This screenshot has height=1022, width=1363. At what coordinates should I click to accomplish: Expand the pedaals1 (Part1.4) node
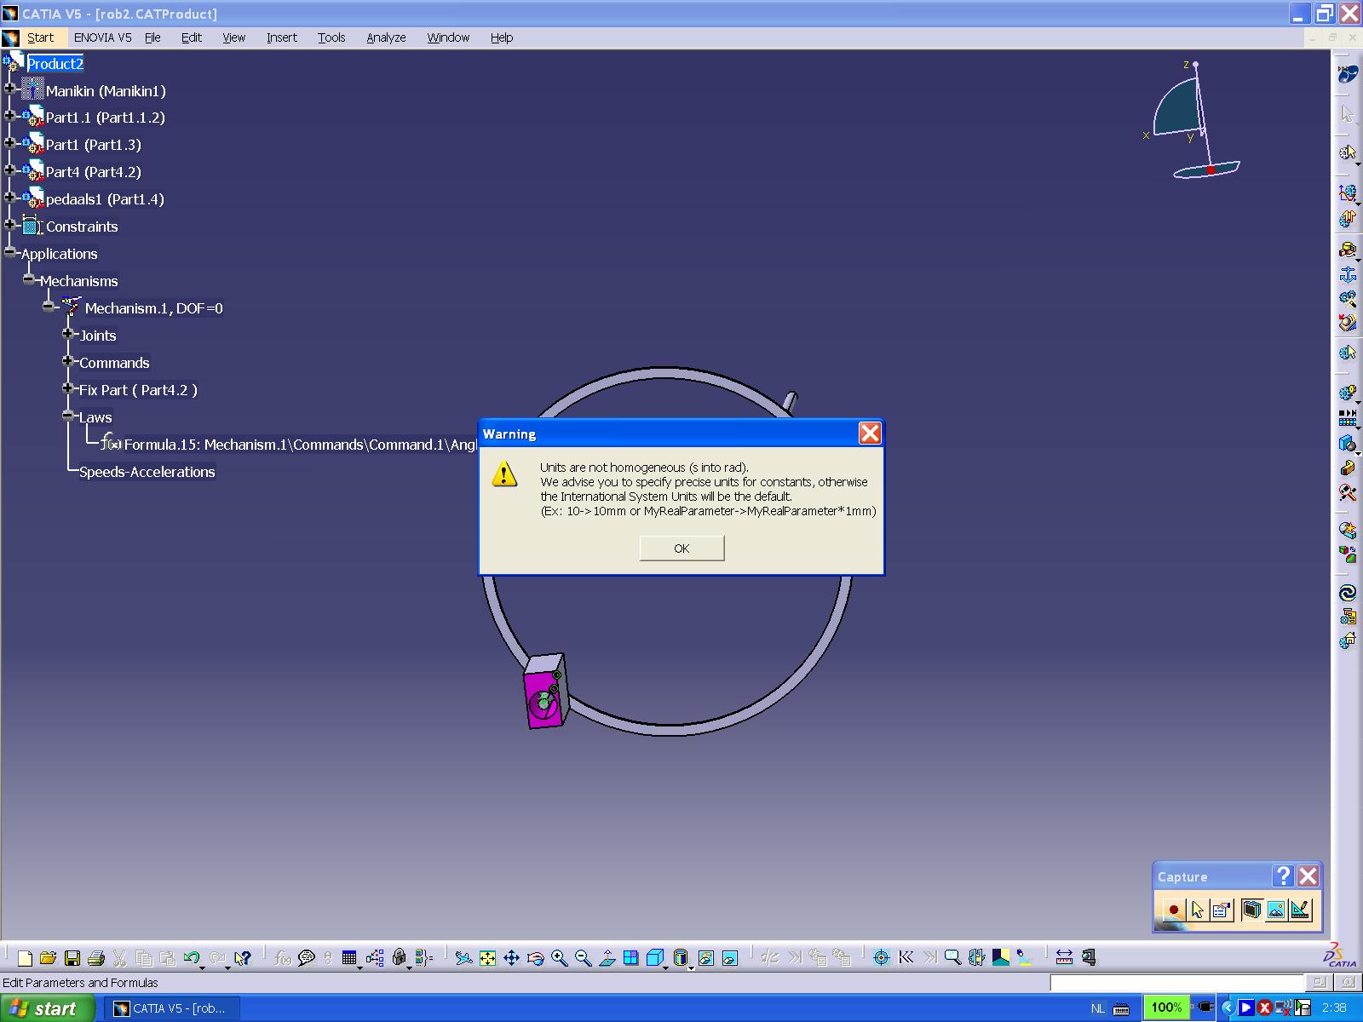point(10,198)
